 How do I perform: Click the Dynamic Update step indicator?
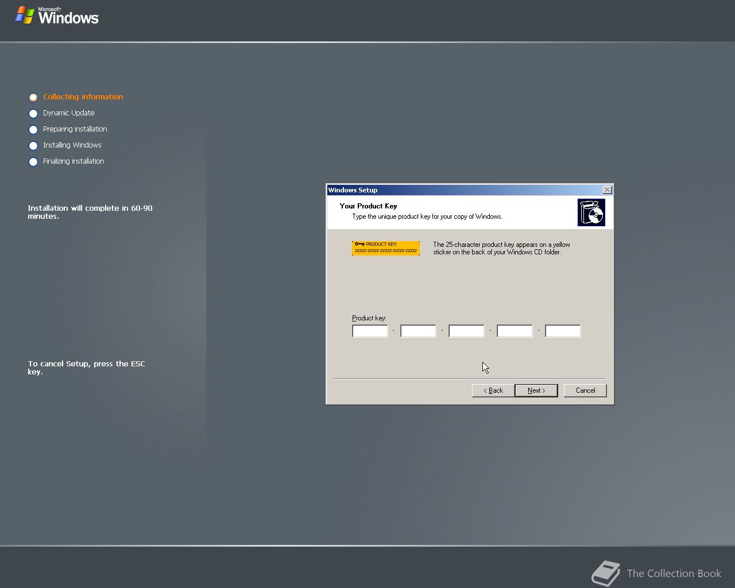[33, 114]
